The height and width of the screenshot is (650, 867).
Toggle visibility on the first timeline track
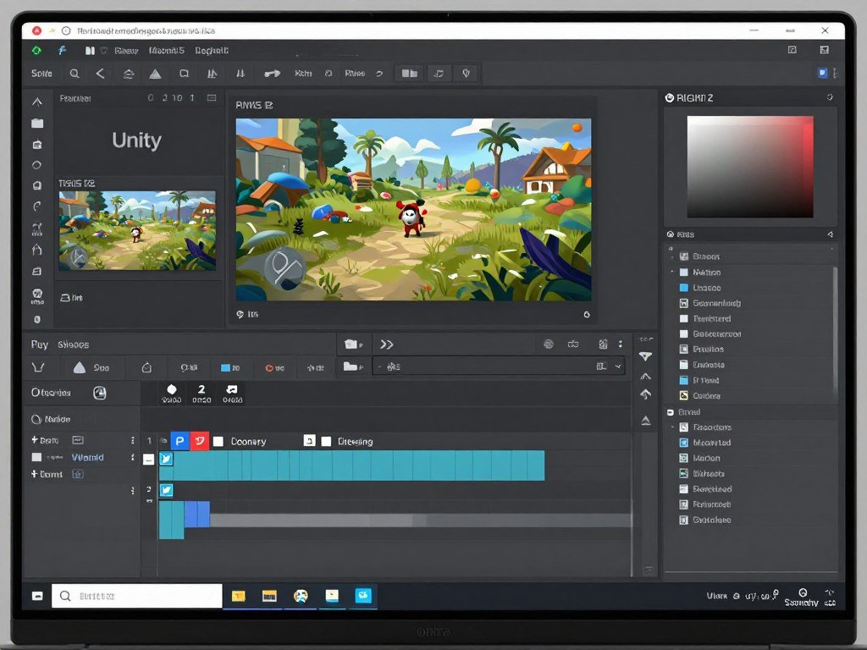coord(166,458)
